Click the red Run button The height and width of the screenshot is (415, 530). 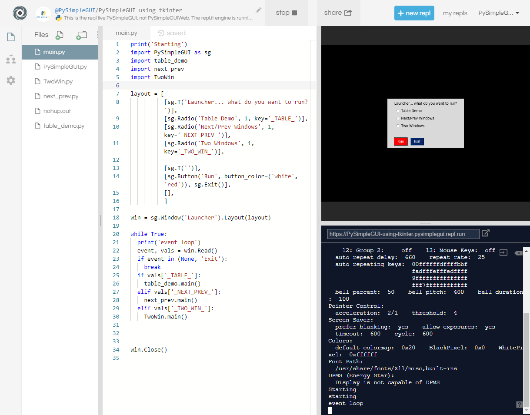[x=401, y=141]
